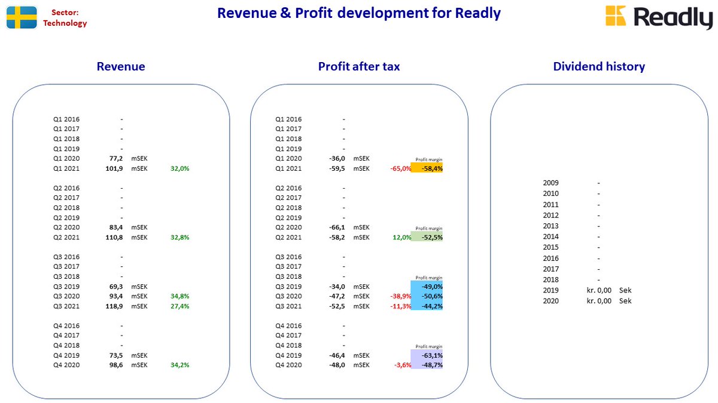Select the 2014 dividend history row
This screenshot has height=403, width=718.
click(571, 237)
